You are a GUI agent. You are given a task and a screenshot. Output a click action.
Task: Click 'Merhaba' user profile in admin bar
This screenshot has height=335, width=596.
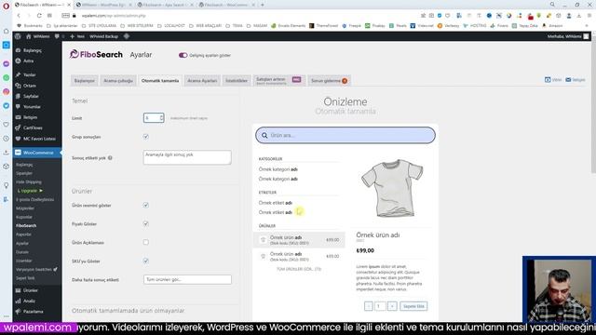tap(568, 36)
